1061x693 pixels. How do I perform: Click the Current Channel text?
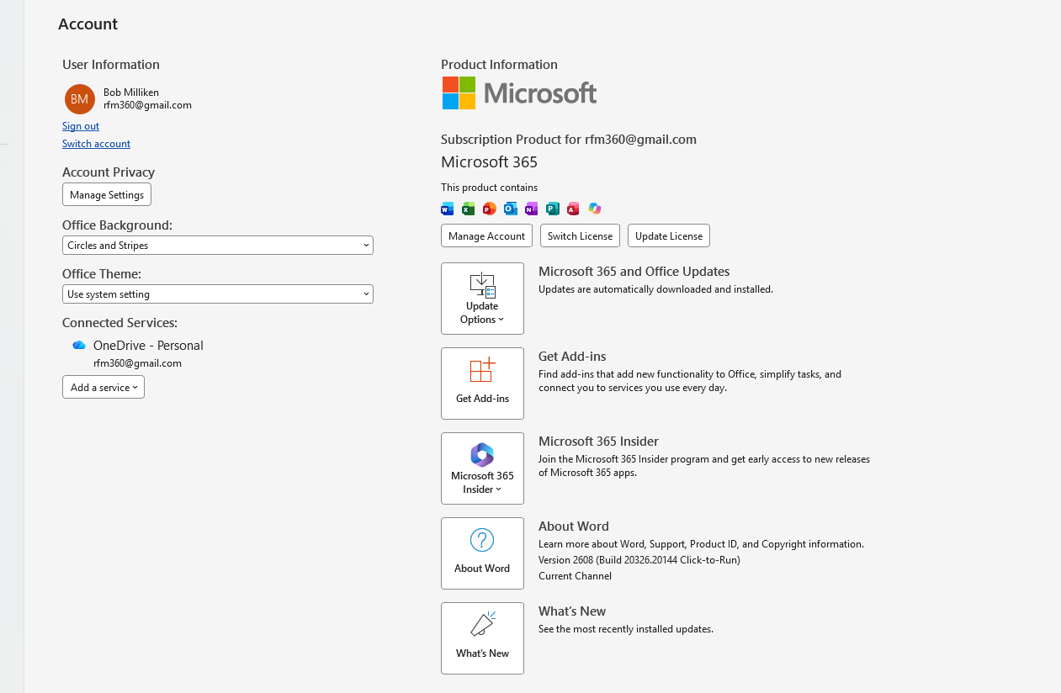pos(575,576)
